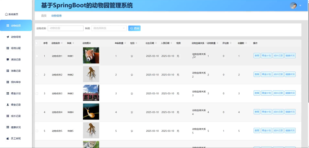Open the building image in row 3

coord(91,93)
